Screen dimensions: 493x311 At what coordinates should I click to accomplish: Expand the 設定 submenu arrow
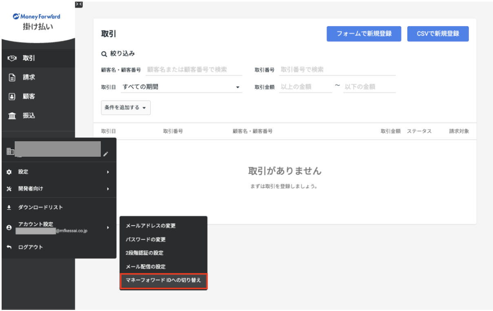coord(108,172)
